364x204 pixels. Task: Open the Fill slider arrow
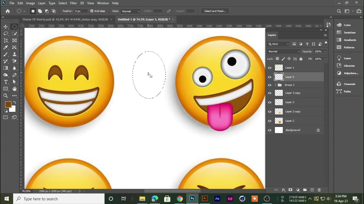click(325, 59)
